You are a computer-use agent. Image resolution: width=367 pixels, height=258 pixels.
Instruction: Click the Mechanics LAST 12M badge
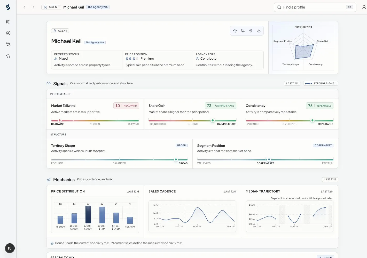330,179
